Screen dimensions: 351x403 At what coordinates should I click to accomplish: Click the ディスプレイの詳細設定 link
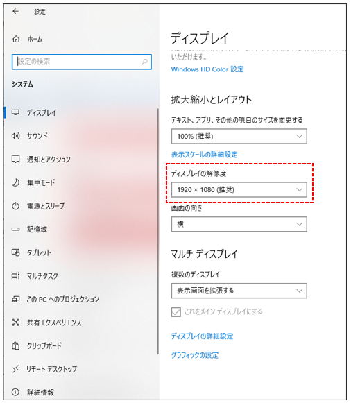[x=203, y=336]
